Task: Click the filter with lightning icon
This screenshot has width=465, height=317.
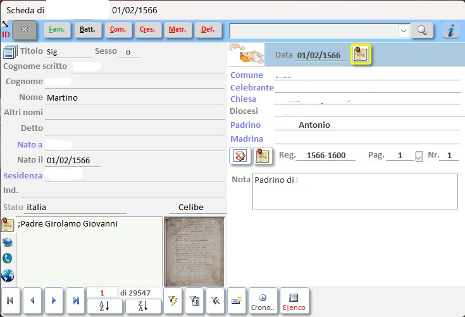Action: point(173,301)
